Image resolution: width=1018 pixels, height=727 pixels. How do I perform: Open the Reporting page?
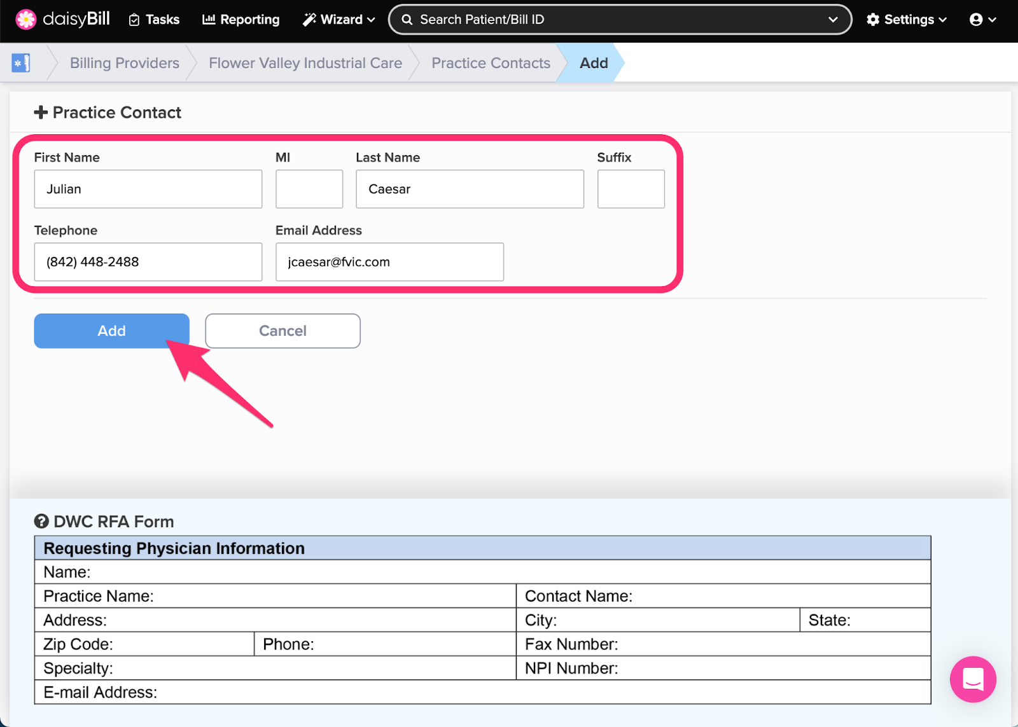pyautogui.click(x=241, y=20)
